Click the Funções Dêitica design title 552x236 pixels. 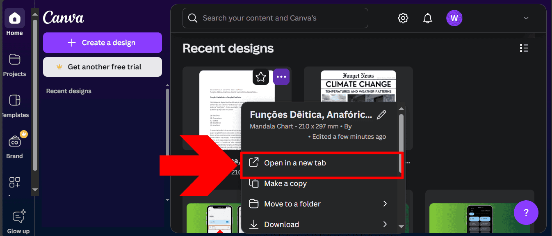[x=311, y=115]
